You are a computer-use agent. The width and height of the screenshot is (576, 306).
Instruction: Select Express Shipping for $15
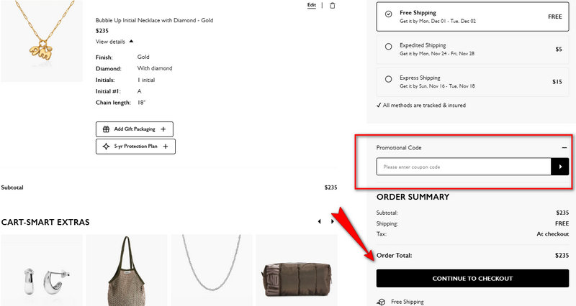[x=389, y=79]
